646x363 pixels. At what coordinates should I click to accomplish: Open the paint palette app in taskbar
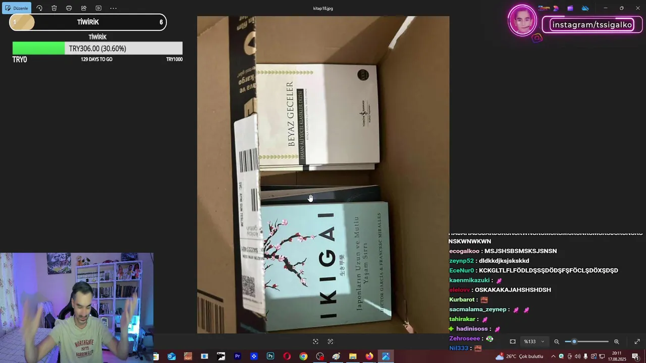[x=336, y=356]
